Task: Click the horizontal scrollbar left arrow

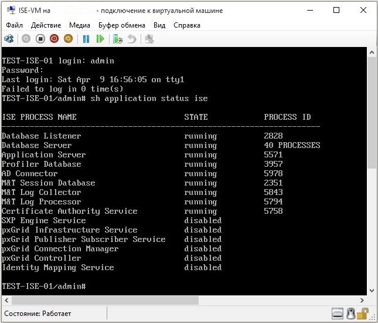Action: tap(6, 300)
